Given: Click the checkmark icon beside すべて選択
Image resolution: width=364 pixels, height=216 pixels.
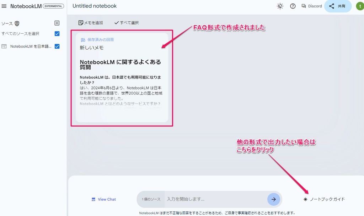Looking at the screenshot, I should click(117, 23).
